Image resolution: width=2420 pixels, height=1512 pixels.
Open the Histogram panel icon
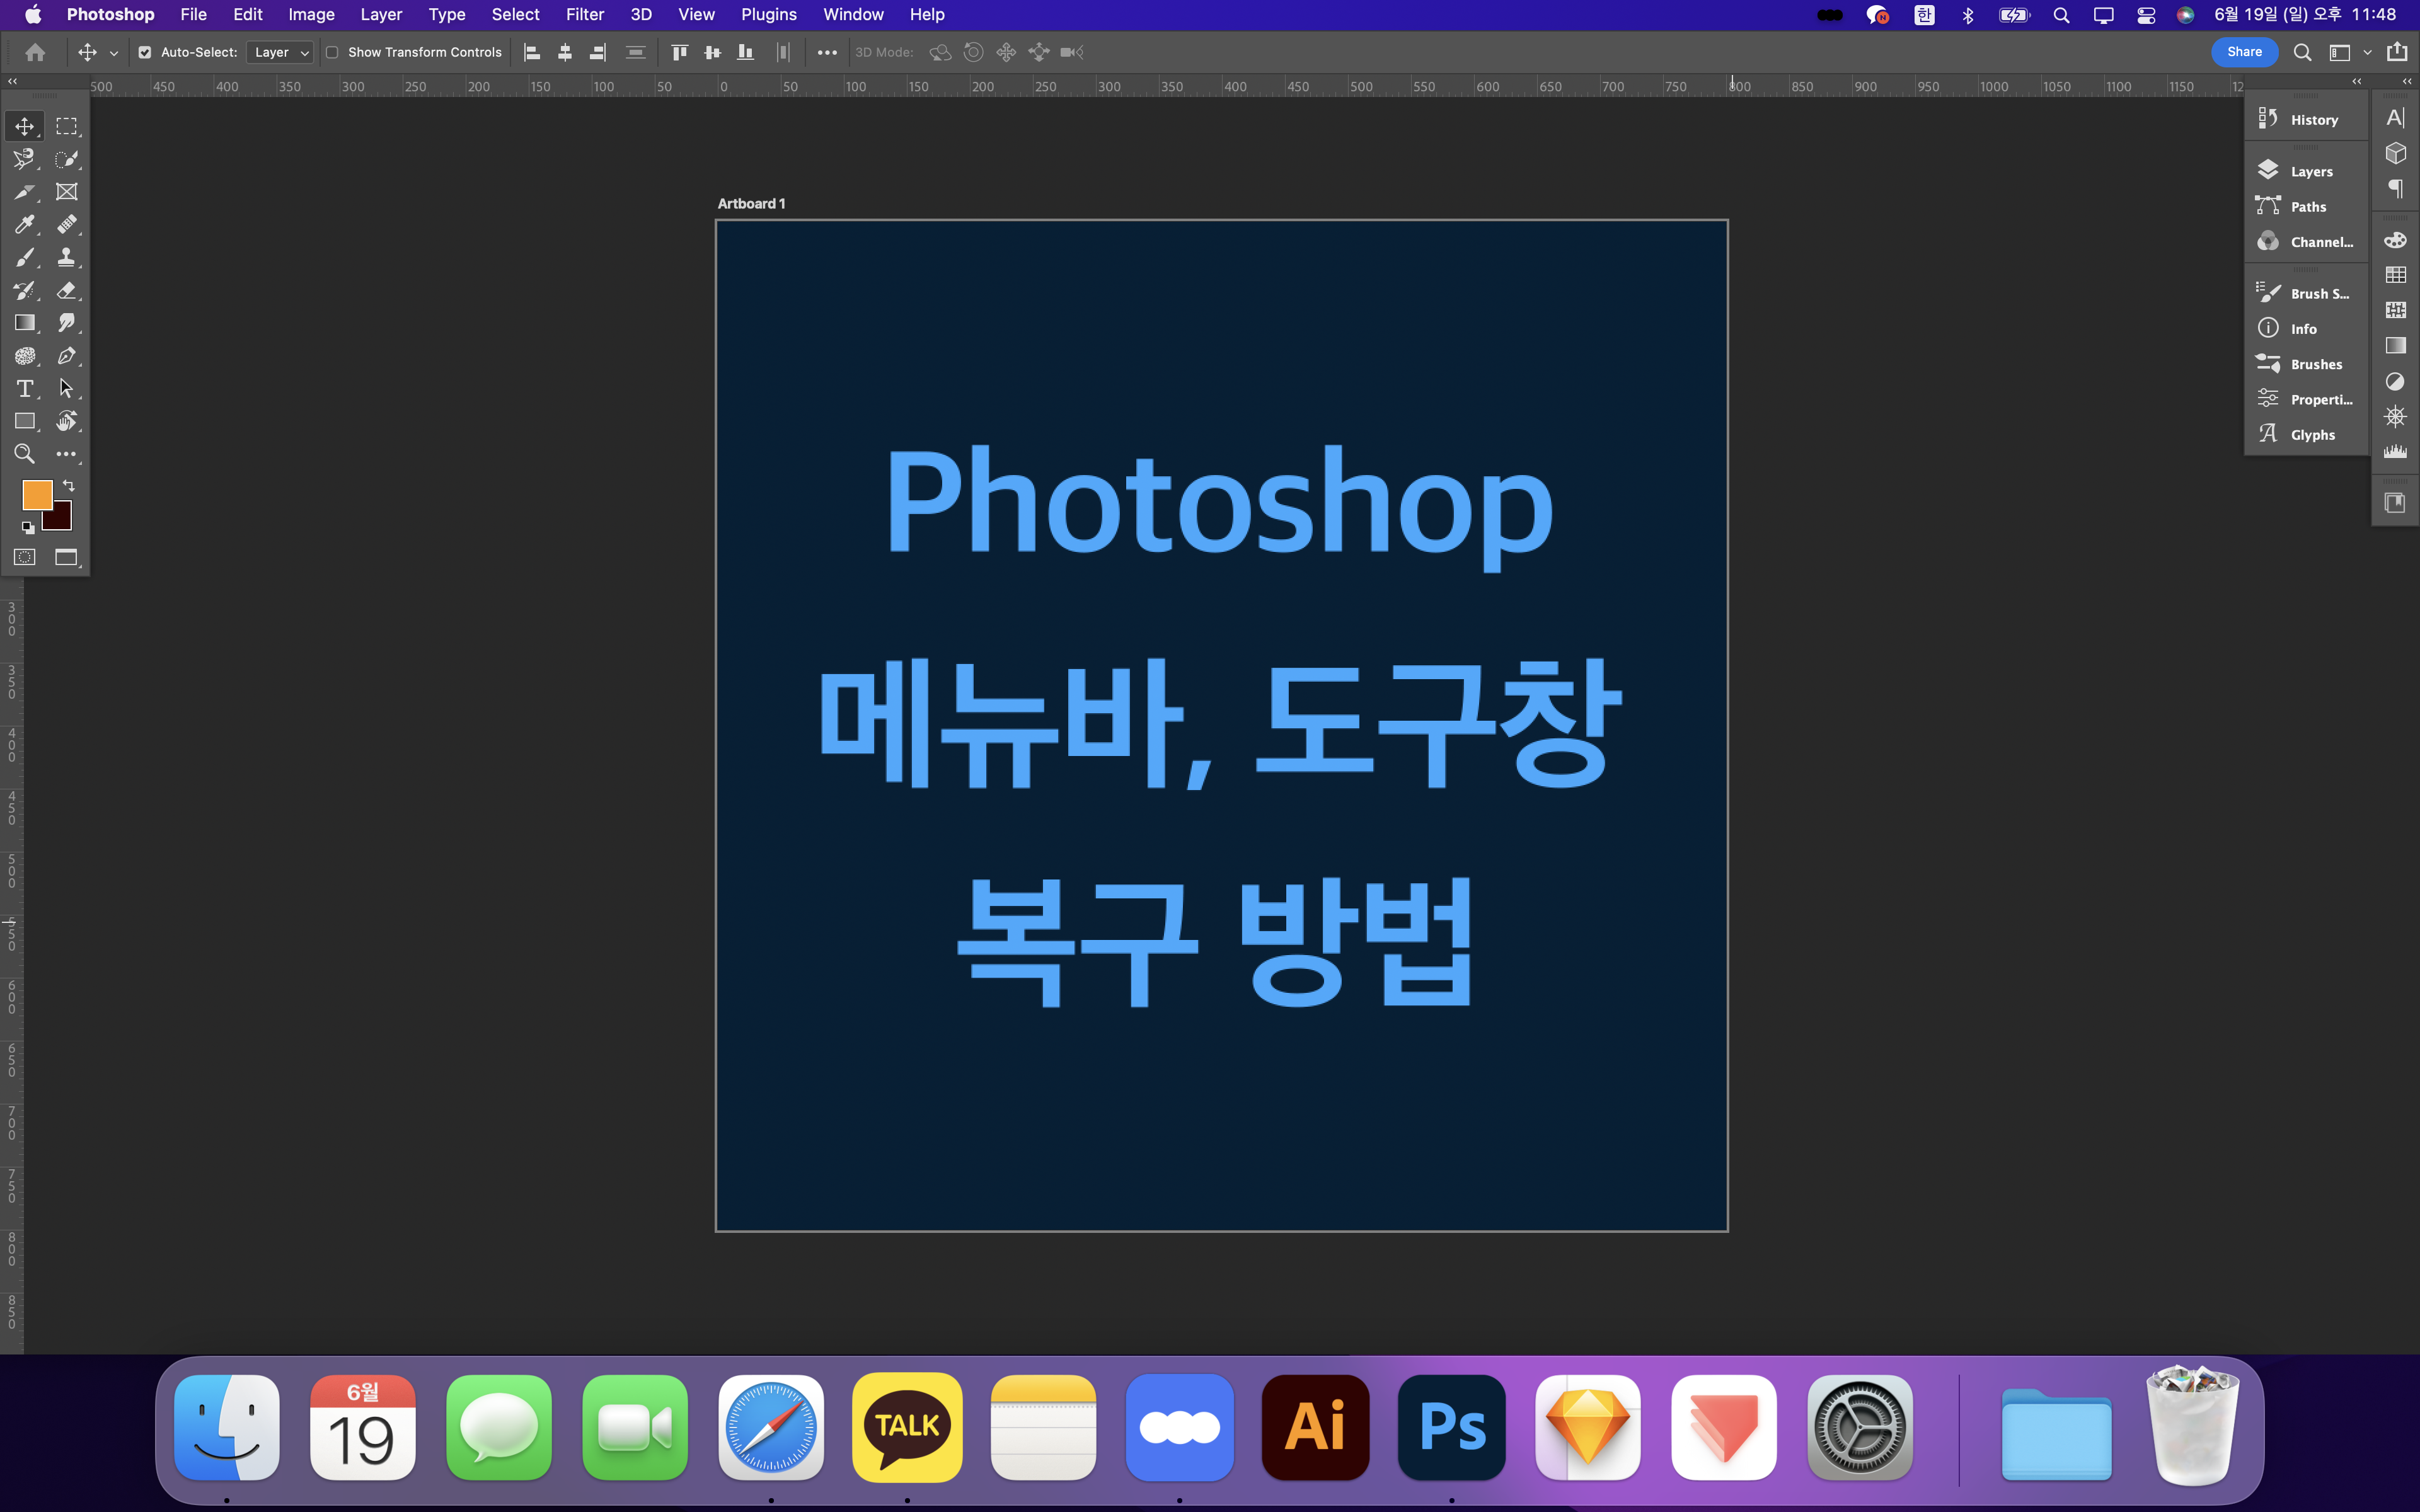pyautogui.click(x=2395, y=451)
